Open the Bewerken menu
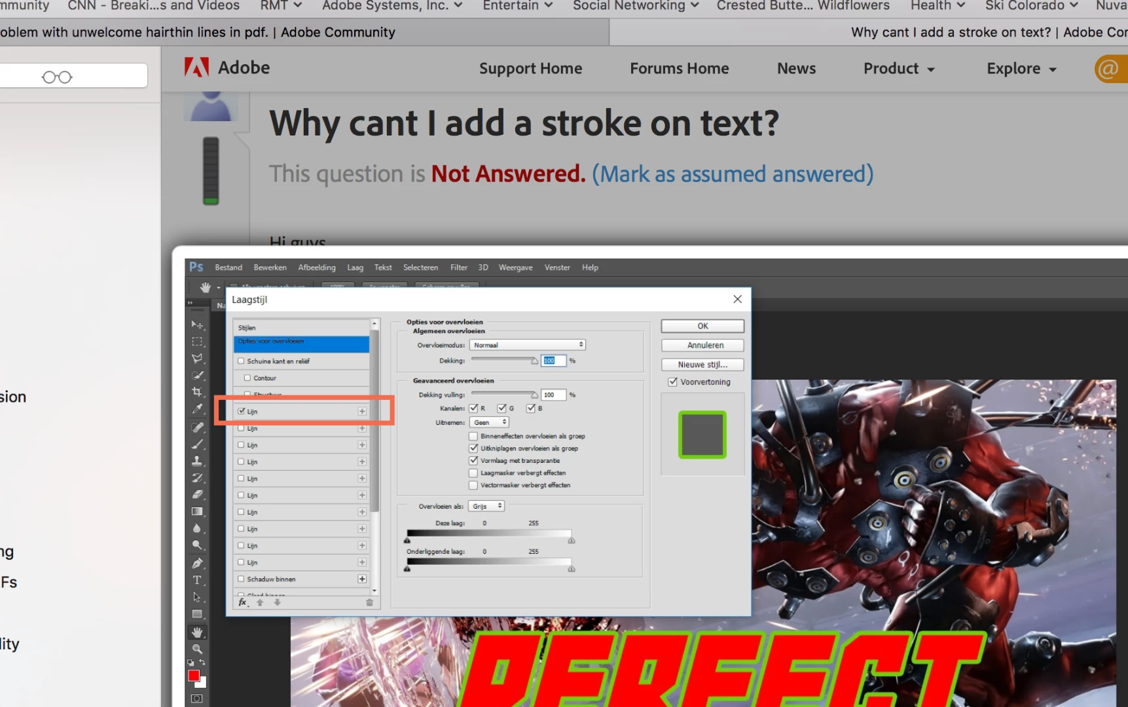 pyautogui.click(x=270, y=267)
